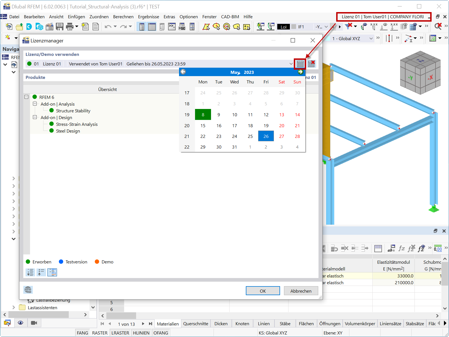This screenshot has height=337, width=449.
Task: Open the Ergebnisse menu
Action: (x=148, y=17)
